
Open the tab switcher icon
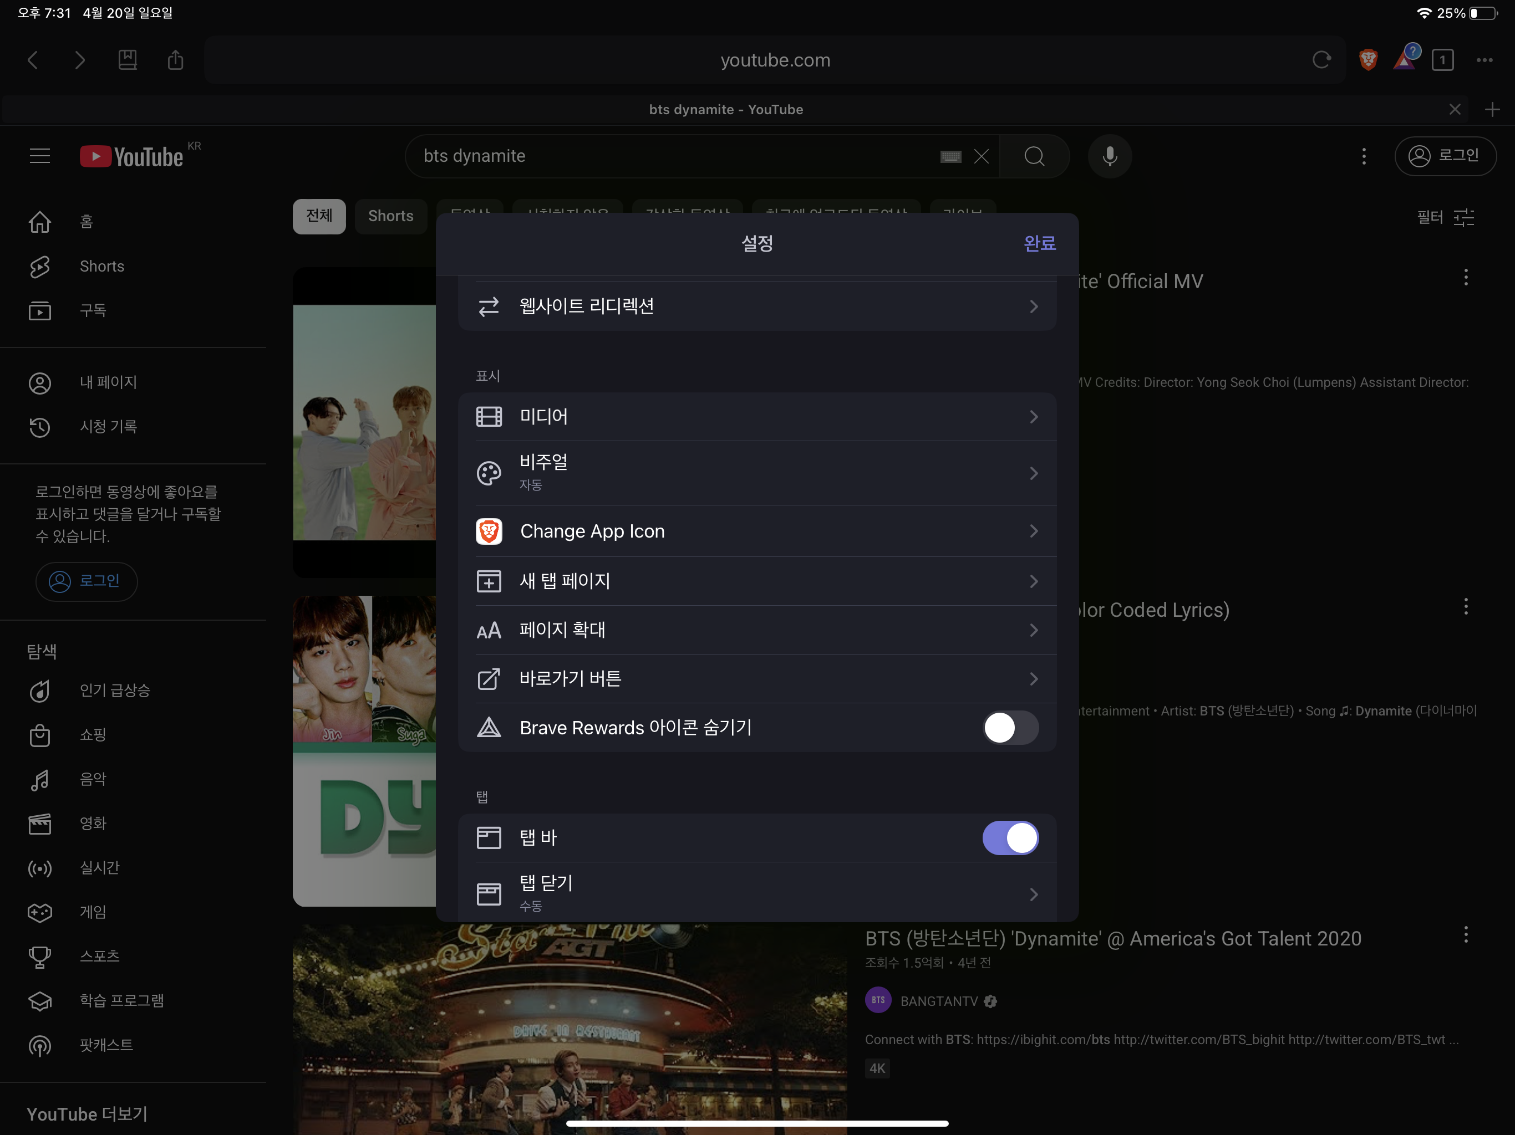coord(1442,60)
